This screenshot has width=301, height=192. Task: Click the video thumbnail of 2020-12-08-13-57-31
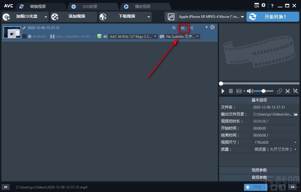12,32
